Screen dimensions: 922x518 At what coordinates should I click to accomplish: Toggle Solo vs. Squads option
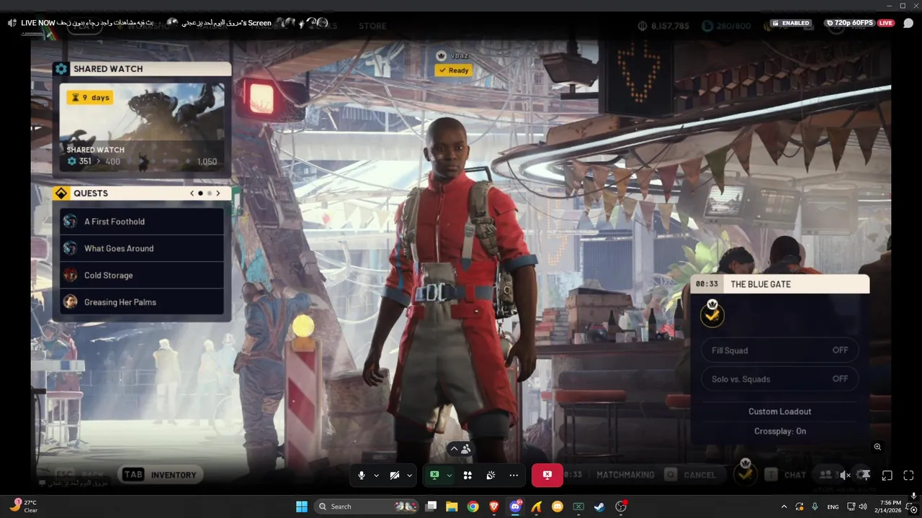pos(780,379)
